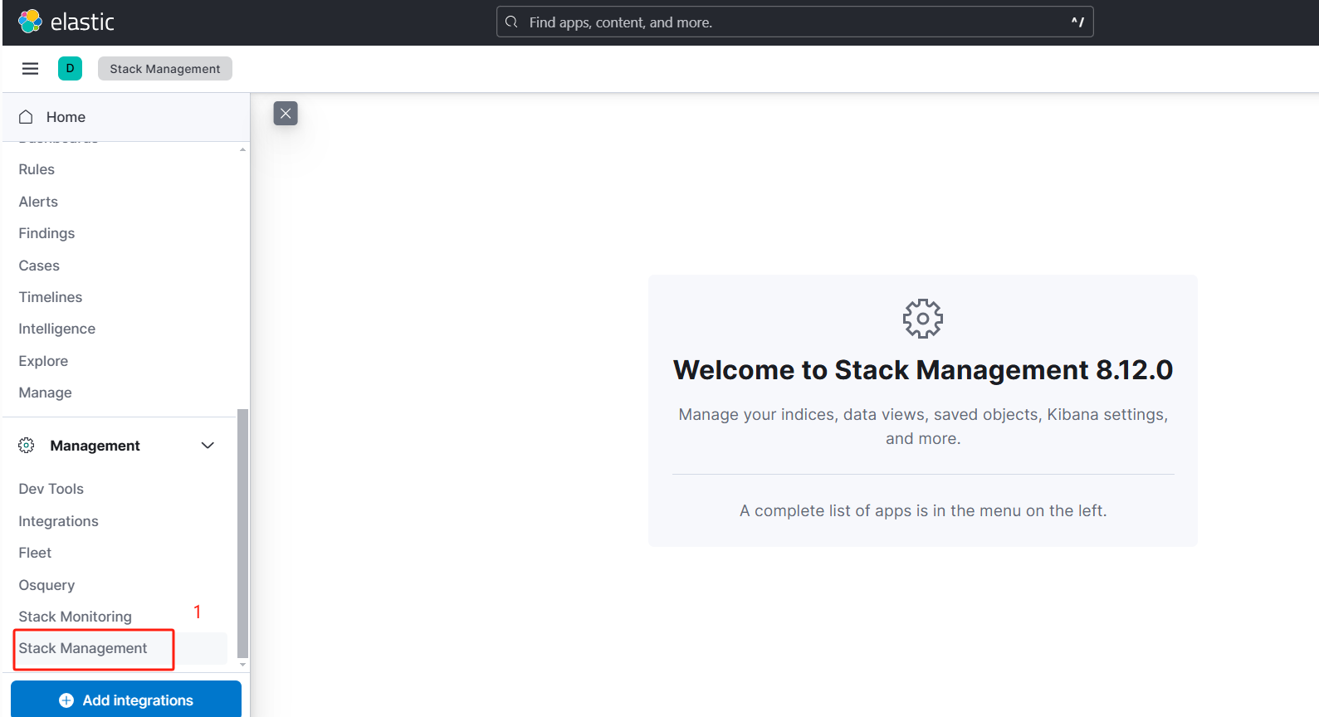Open the D space avatar

70,69
